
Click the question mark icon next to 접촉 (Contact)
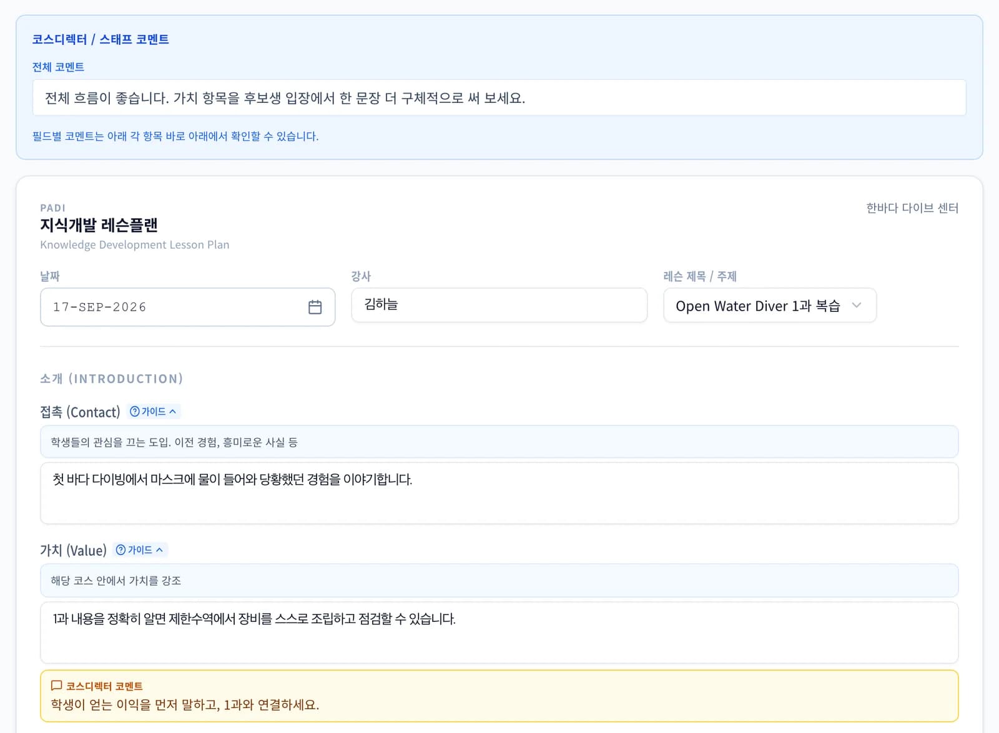pyautogui.click(x=134, y=412)
